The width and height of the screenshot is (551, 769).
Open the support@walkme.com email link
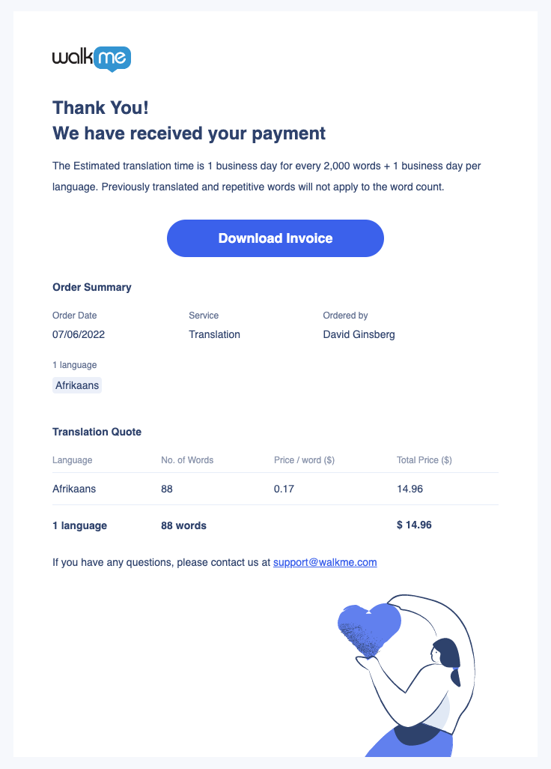(x=325, y=561)
